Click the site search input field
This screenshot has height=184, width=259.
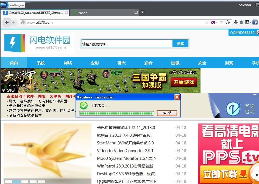point(127,44)
